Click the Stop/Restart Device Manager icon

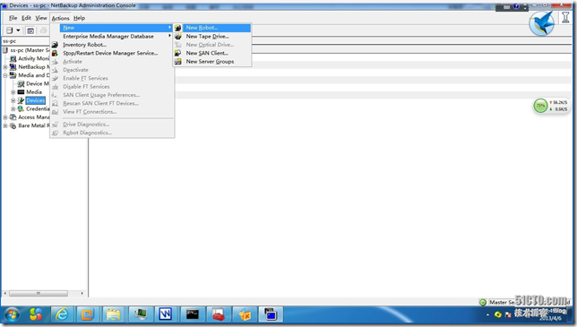55,53
